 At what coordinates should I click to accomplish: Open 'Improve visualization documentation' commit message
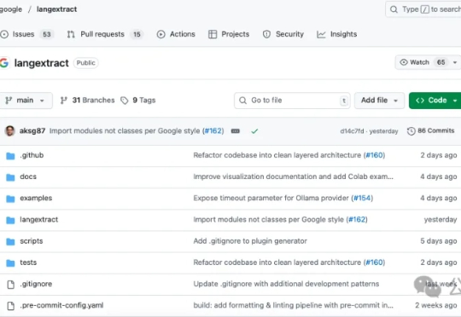click(293, 176)
